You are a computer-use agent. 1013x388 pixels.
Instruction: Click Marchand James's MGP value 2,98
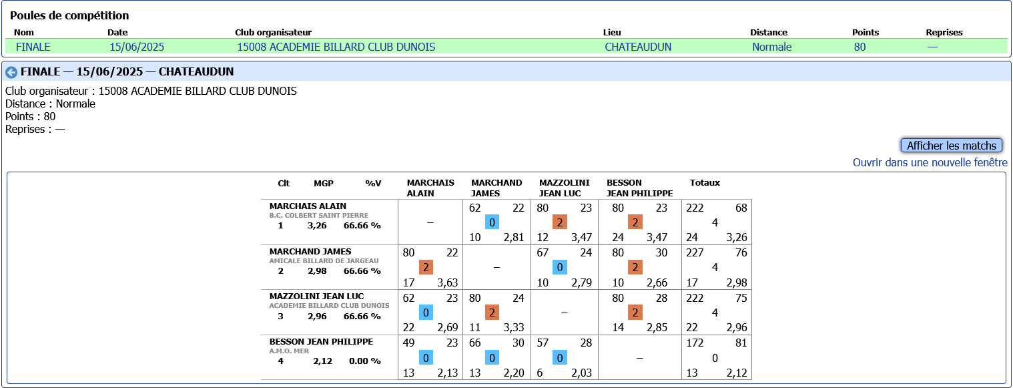point(317,271)
